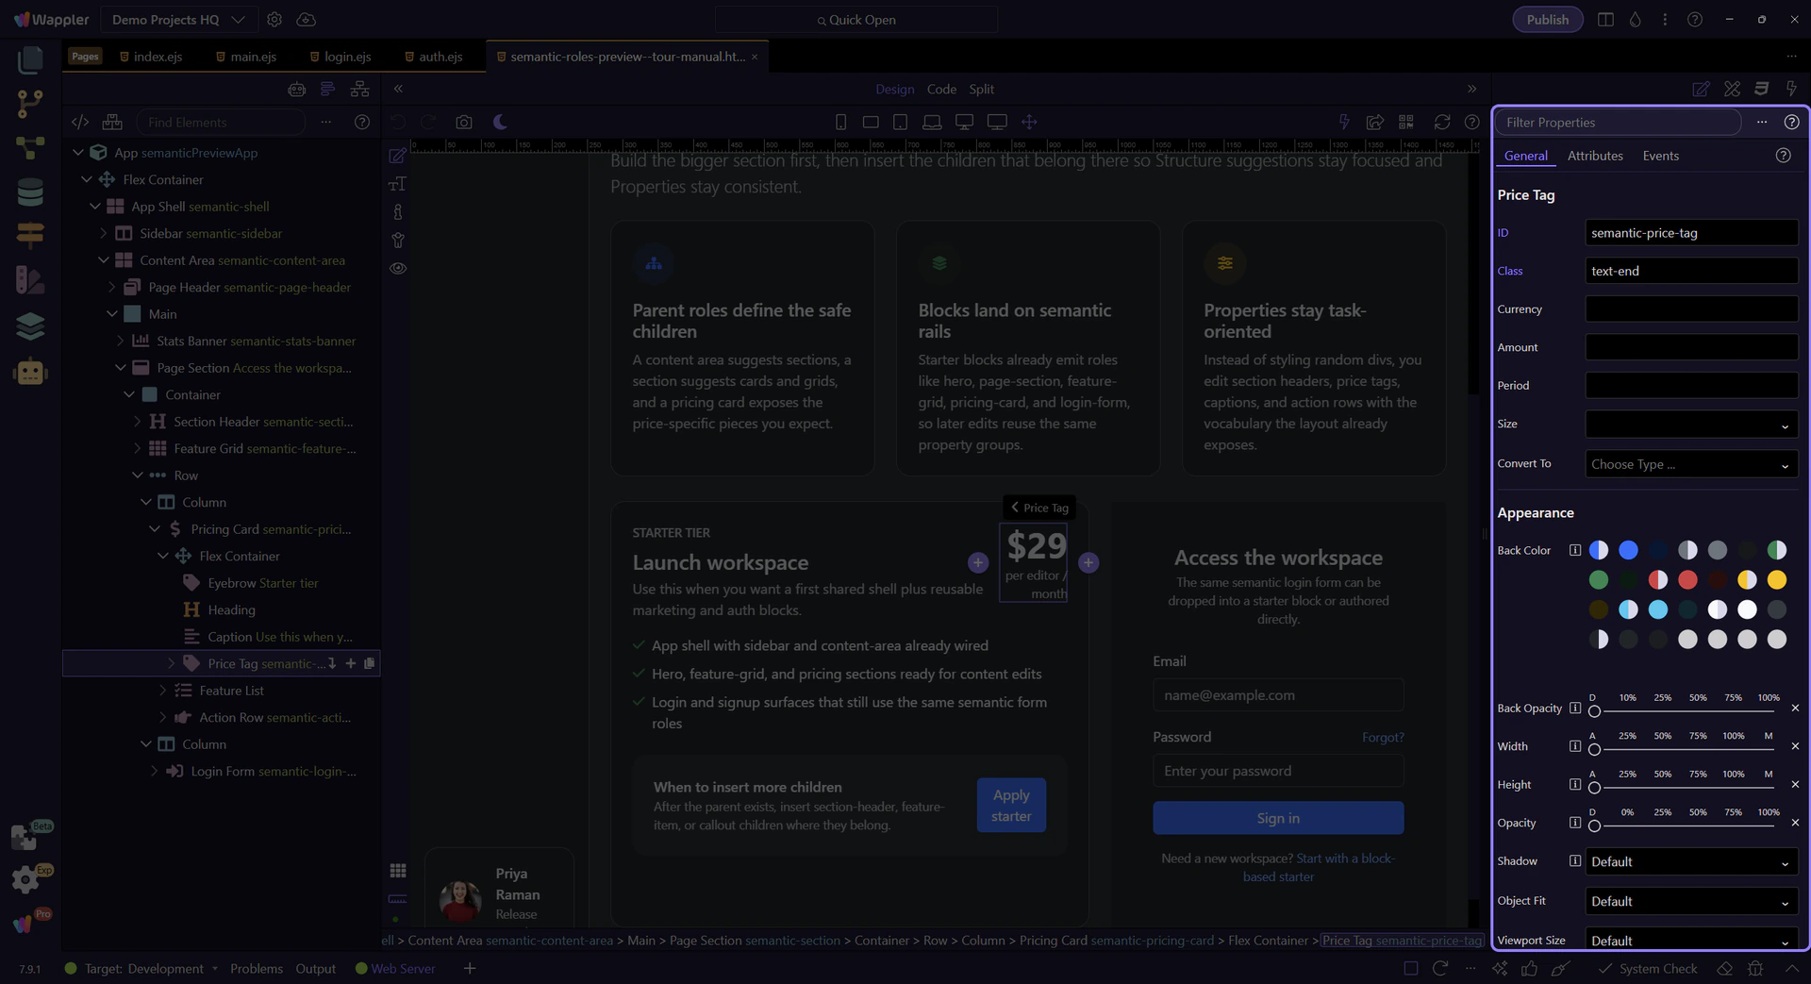Click the Currency input field
The height and width of the screenshot is (984, 1811).
[1690, 309]
